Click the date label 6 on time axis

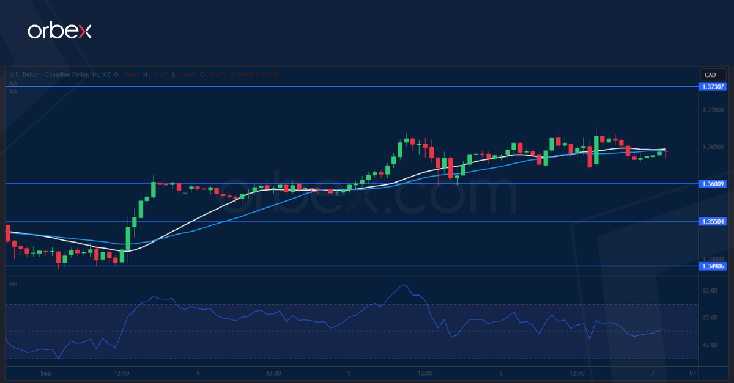pyautogui.click(x=501, y=373)
